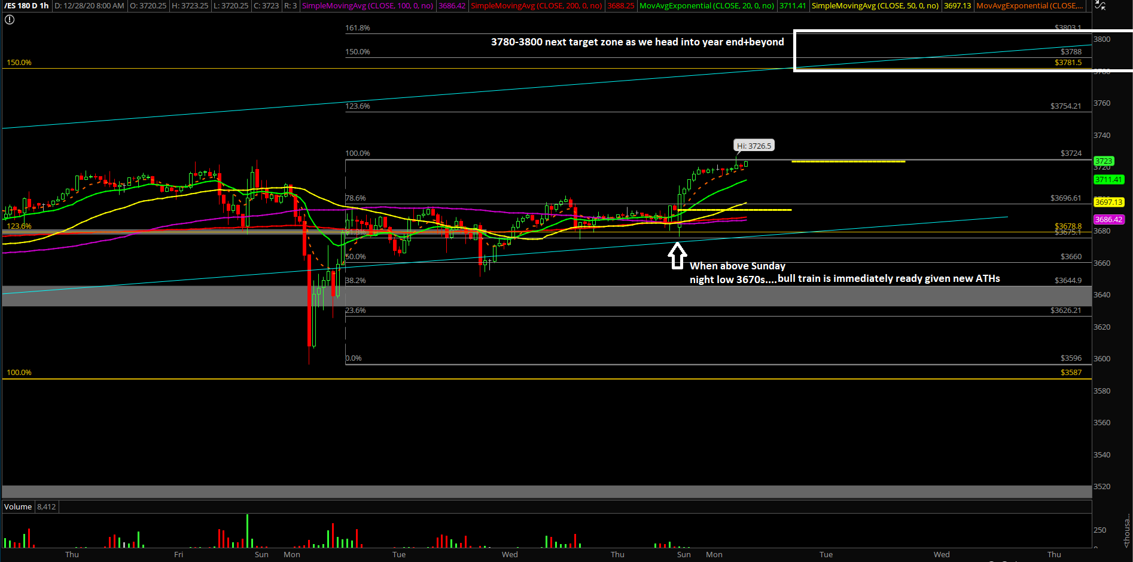1133x562 pixels.
Task: Select SimpleMovingAvg (CLOSE, 50, 0, no) study label
Action: [x=875, y=5]
